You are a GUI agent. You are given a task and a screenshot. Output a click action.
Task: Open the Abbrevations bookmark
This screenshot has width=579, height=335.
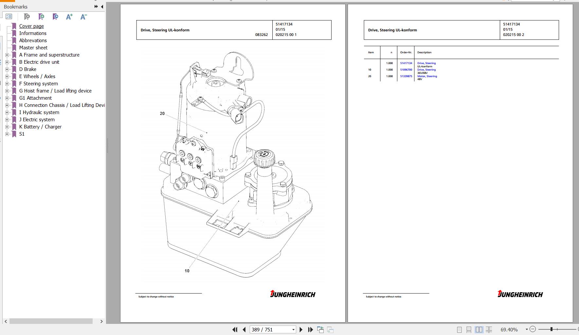[33, 41]
